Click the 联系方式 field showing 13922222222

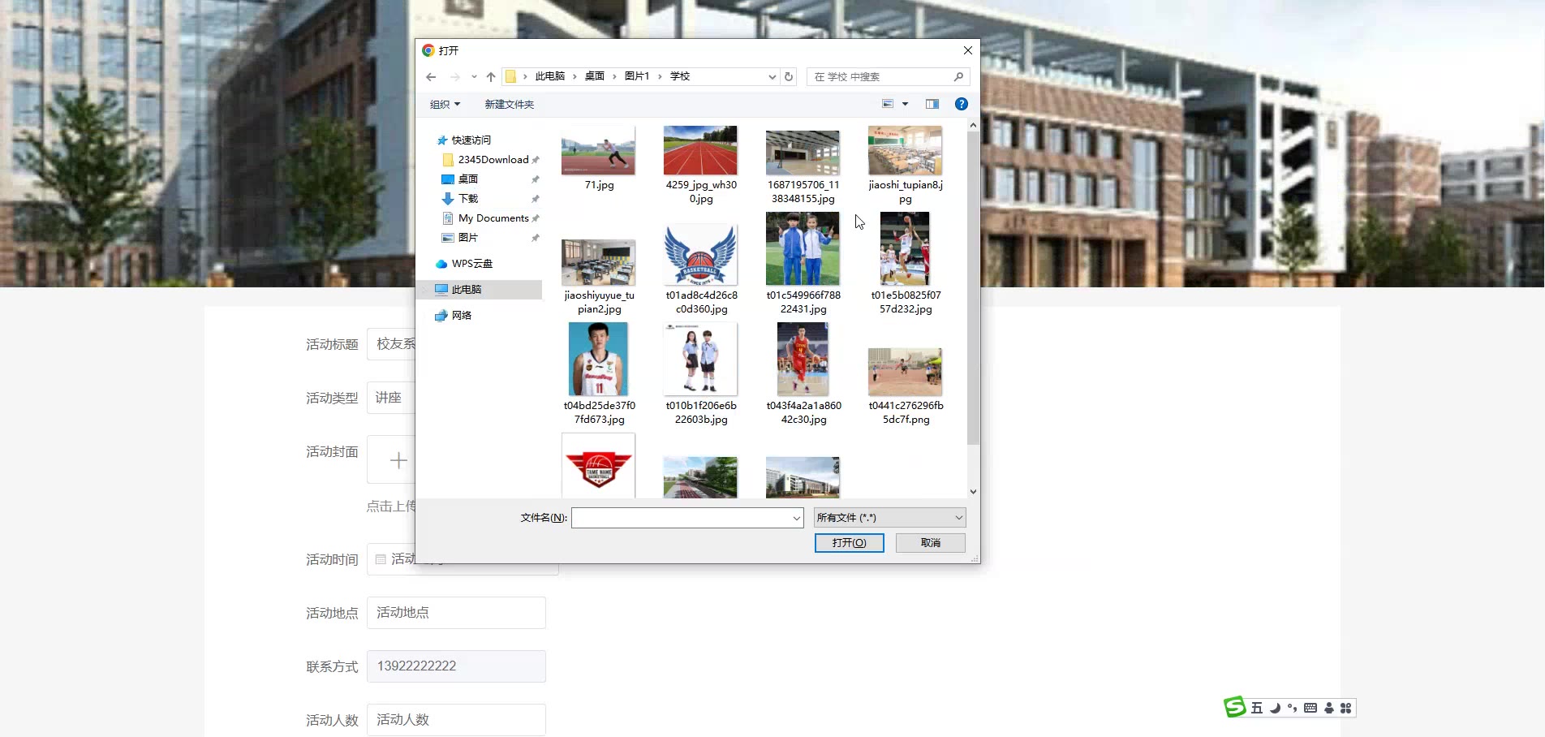[456, 666]
